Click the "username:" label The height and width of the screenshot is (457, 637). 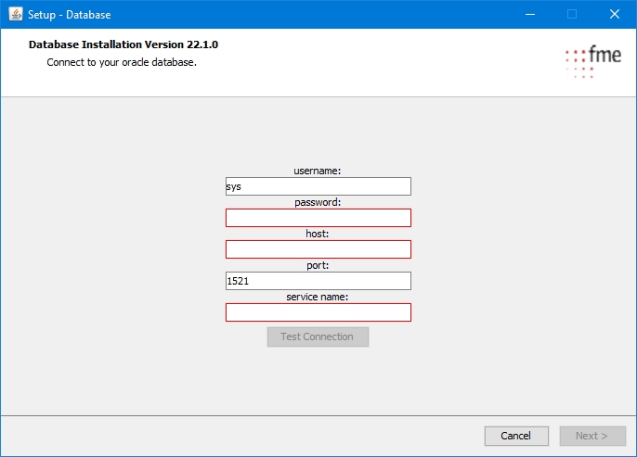click(318, 171)
